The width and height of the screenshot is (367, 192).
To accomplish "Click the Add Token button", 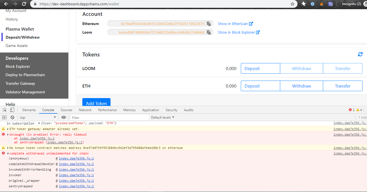I will pyautogui.click(x=96, y=103).
